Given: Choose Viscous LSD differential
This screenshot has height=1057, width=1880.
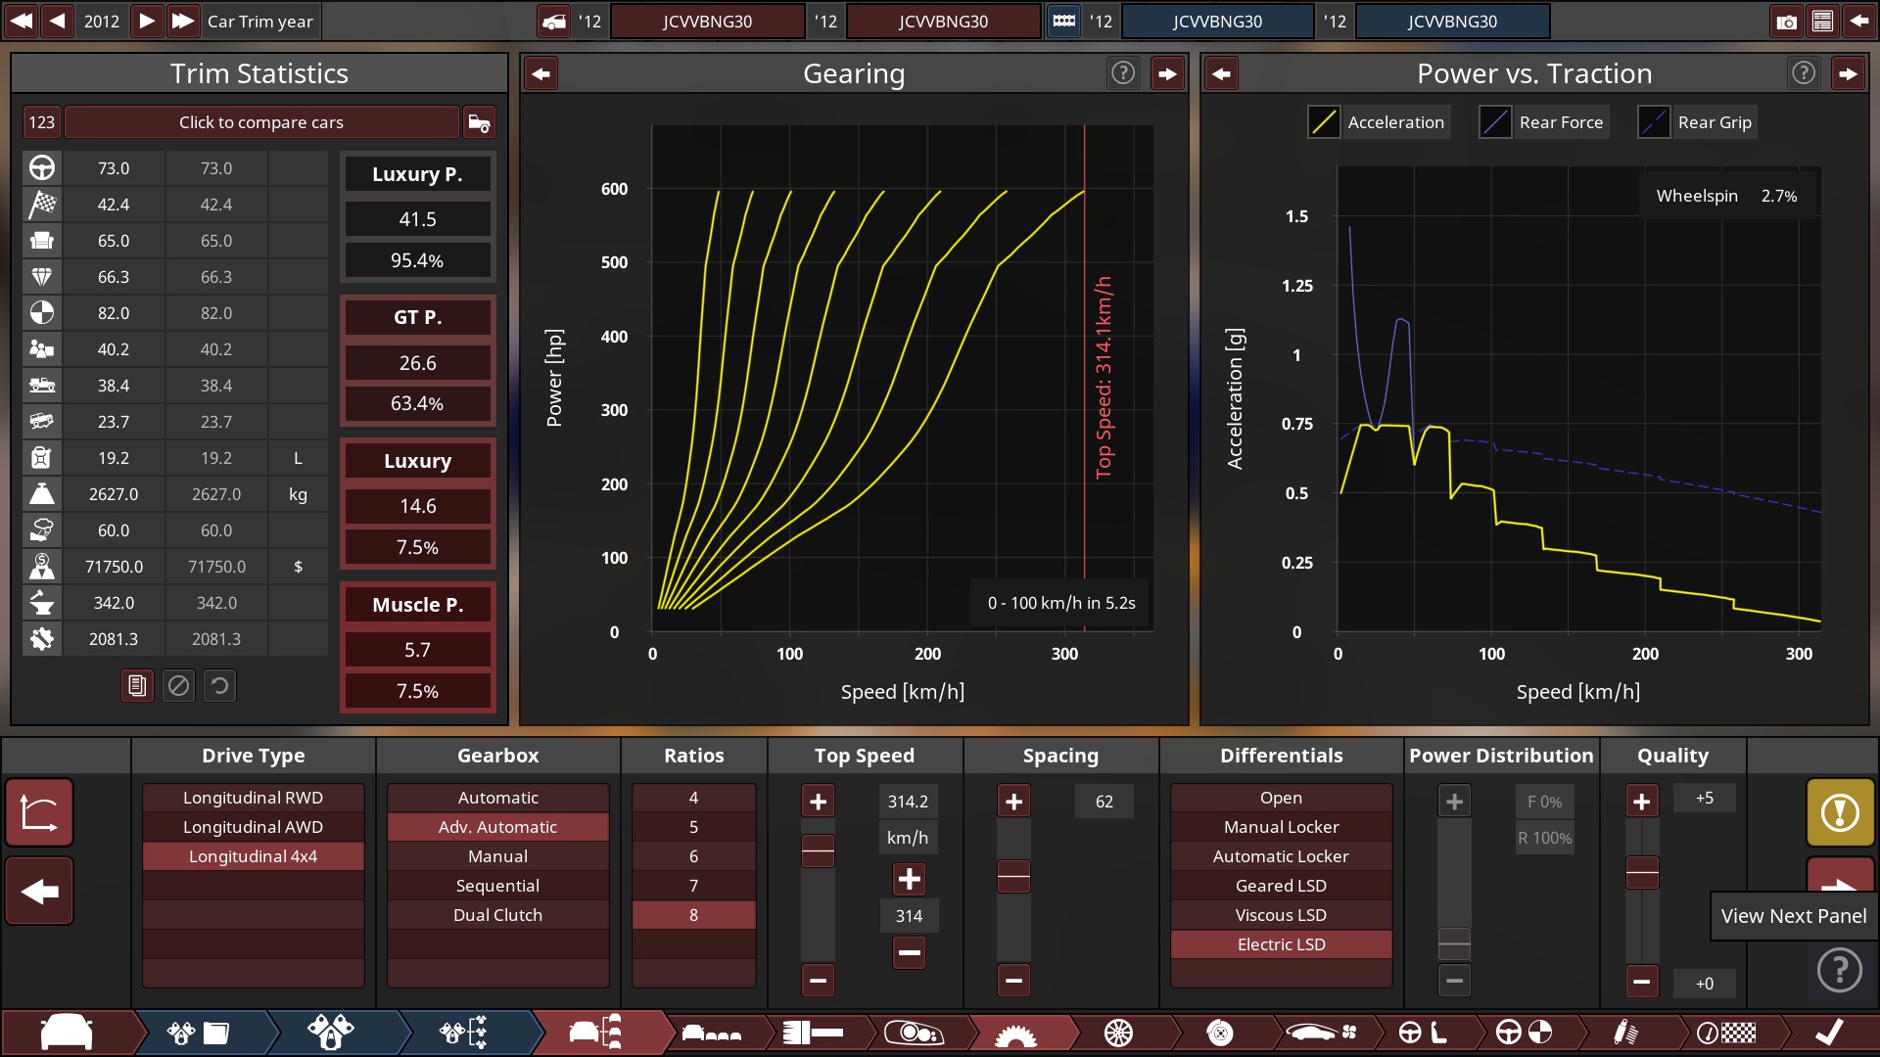Looking at the screenshot, I should pos(1281,915).
